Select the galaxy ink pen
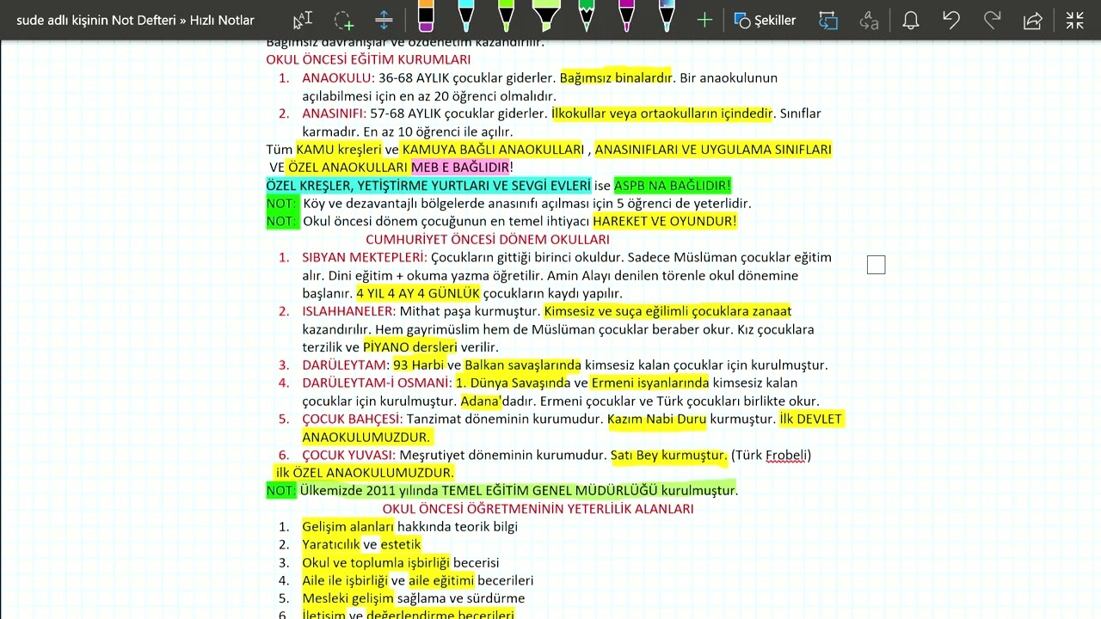 (667, 17)
